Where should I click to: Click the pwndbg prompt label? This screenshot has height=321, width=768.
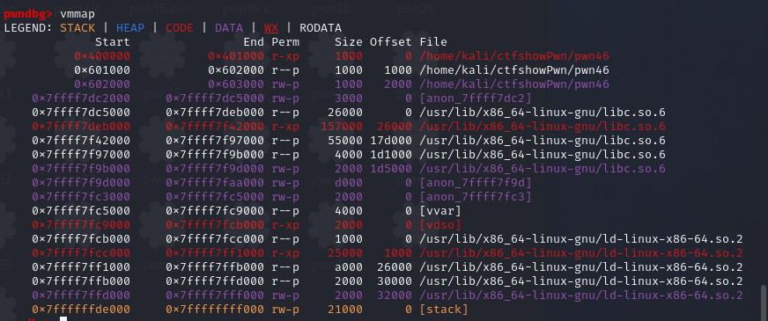pos(27,14)
